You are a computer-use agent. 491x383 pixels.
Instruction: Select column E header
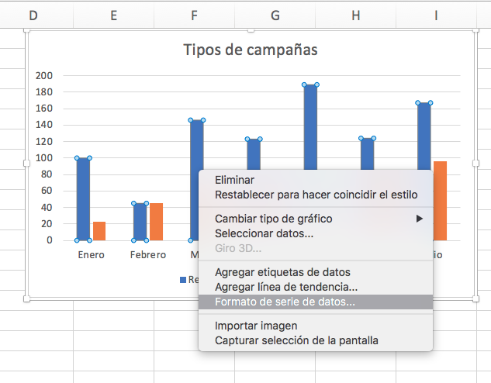[x=113, y=15]
